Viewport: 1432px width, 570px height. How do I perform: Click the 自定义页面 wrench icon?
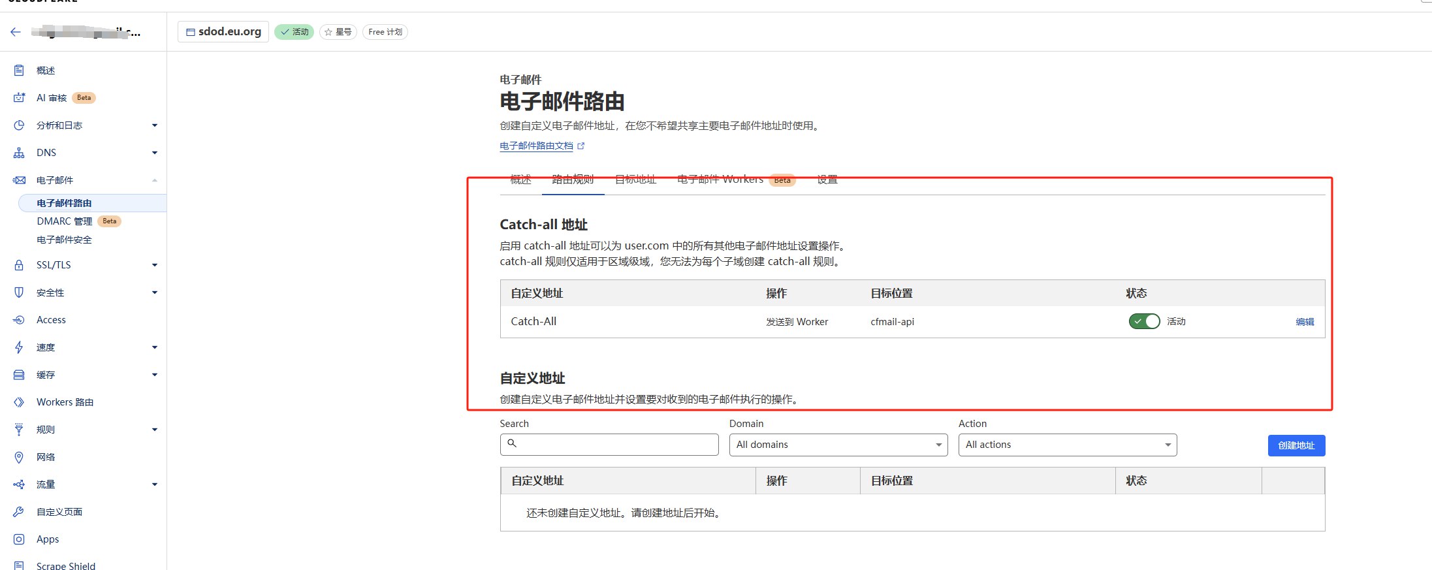(19, 511)
